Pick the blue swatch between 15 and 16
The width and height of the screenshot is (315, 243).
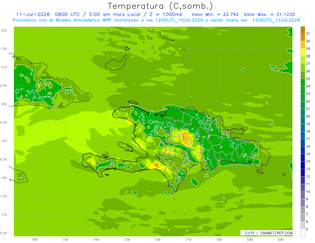pyautogui.click(x=303, y=150)
